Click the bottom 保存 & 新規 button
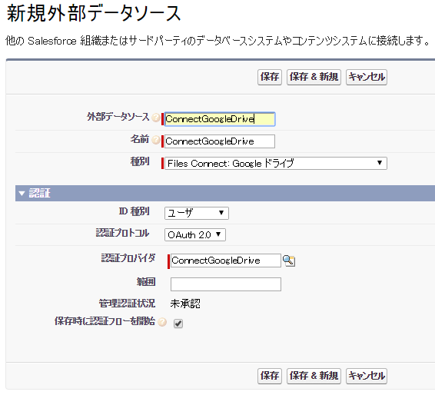The height and width of the screenshot is (395, 435). point(314,376)
